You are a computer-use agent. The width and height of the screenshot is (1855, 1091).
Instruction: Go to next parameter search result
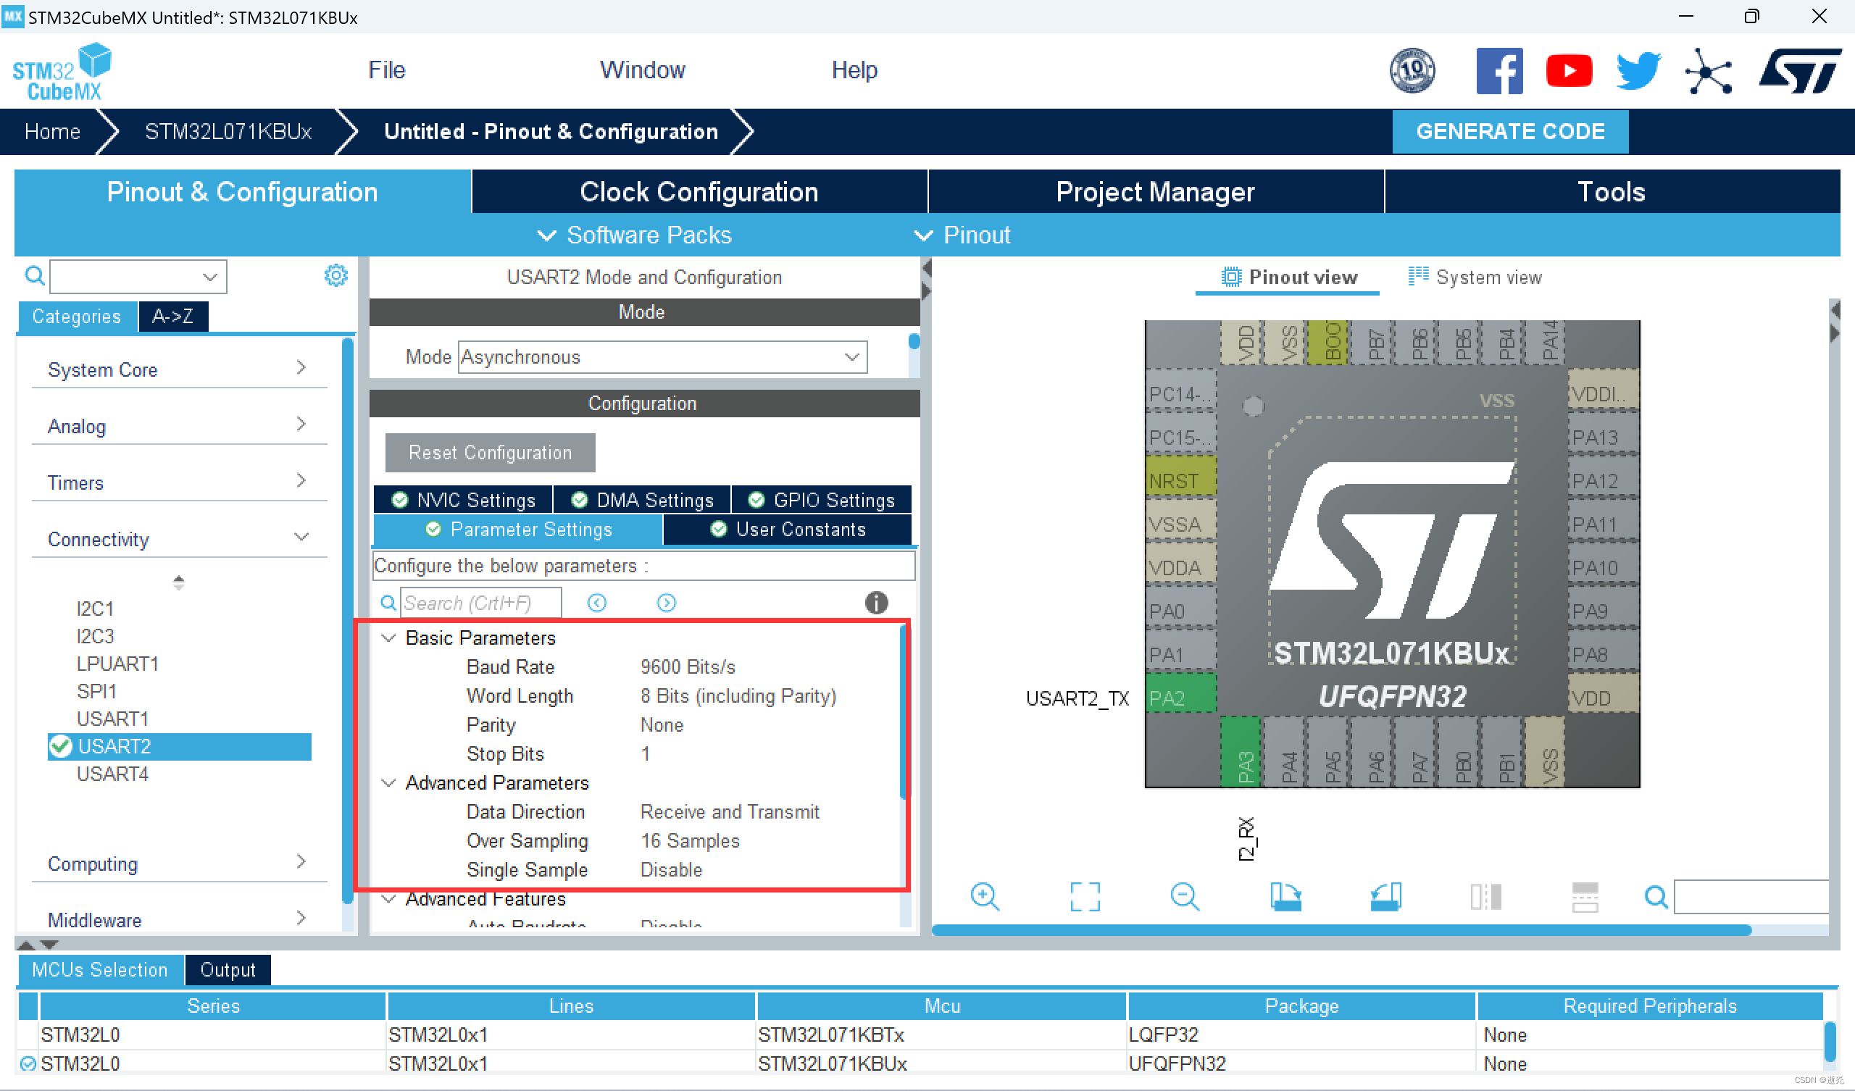point(666,603)
